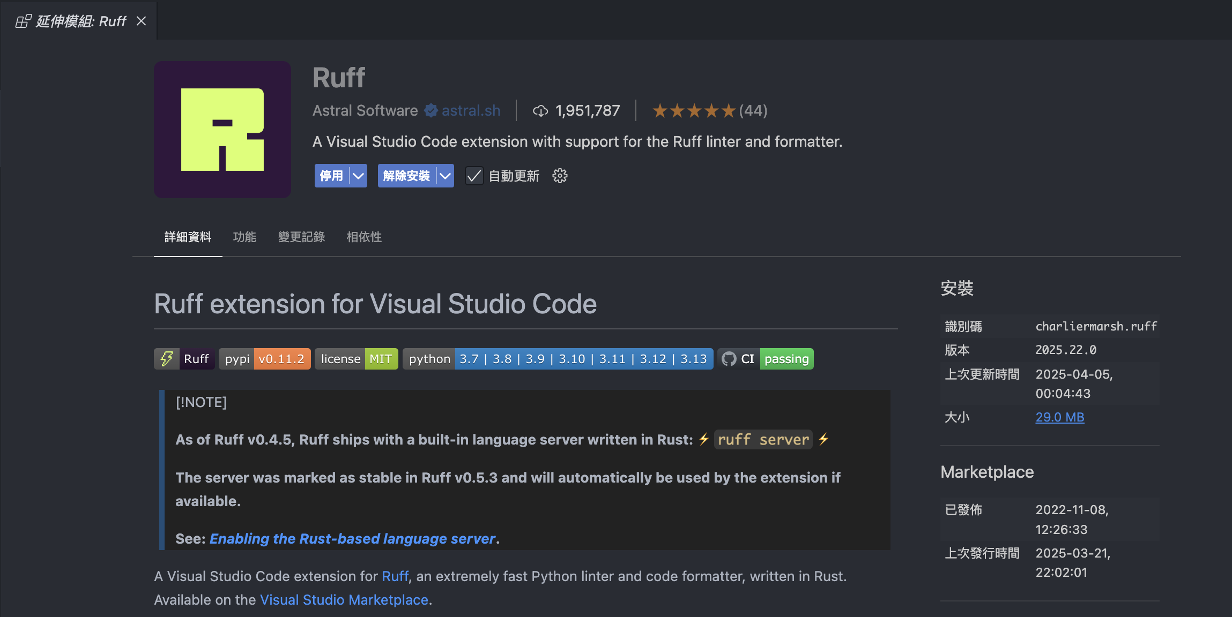
Task: Click the install count download icon
Action: [540, 111]
